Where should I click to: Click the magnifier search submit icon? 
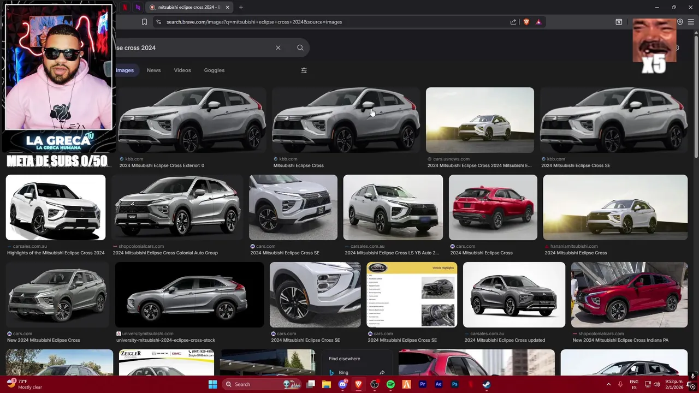pyautogui.click(x=300, y=48)
